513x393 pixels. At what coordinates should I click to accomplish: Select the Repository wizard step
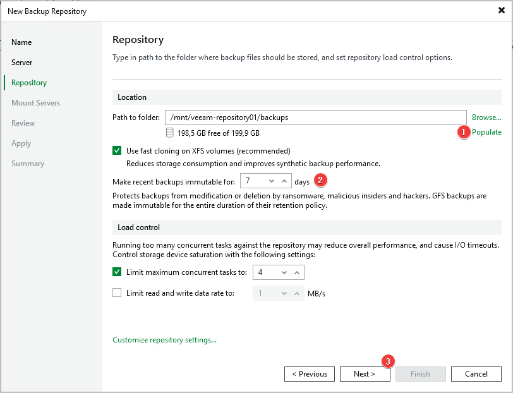coord(29,83)
